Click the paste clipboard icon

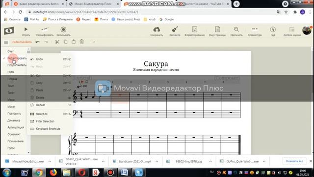[74, 42]
